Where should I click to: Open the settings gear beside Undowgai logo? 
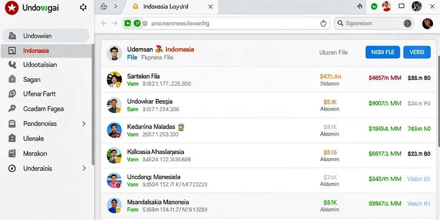83,8
